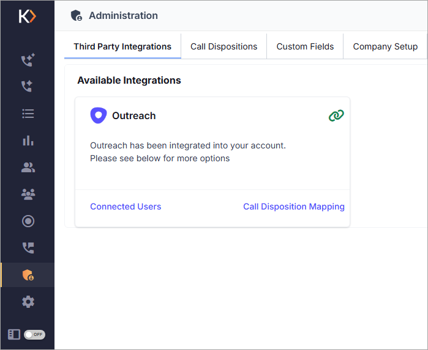This screenshot has height=350, width=428.
Task: Click "Outreach has been integrated into your account."
Action: [x=188, y=145]
